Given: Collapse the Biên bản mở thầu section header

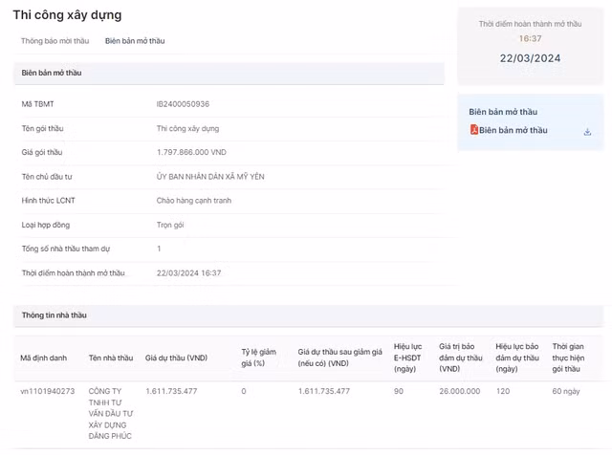Looking at the screenshot, I should (52, 73).
